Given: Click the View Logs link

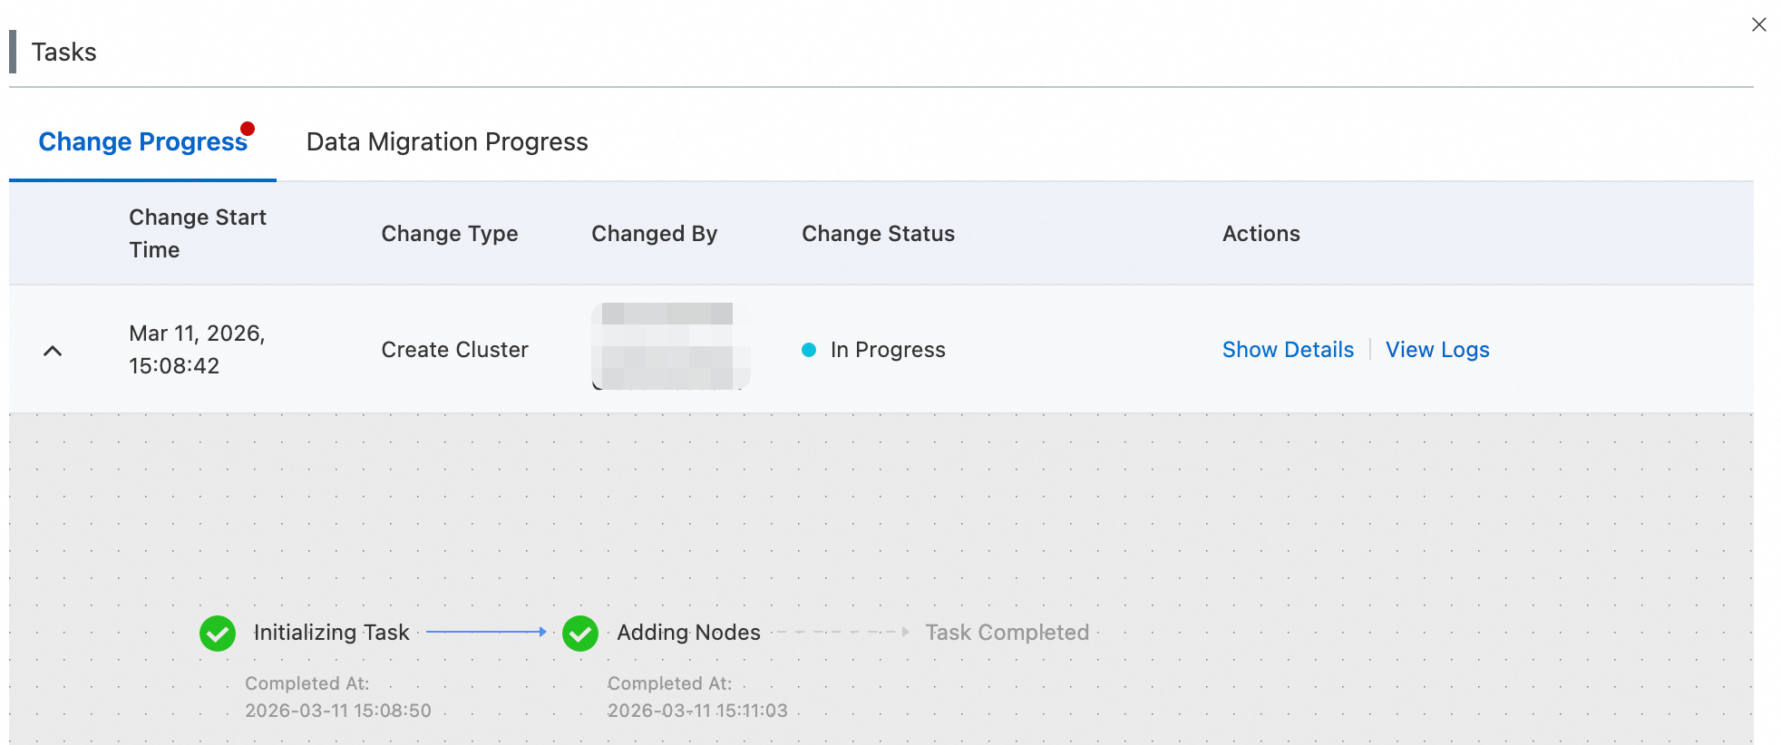Looking at the screenshot, I should coord(1437,350).
